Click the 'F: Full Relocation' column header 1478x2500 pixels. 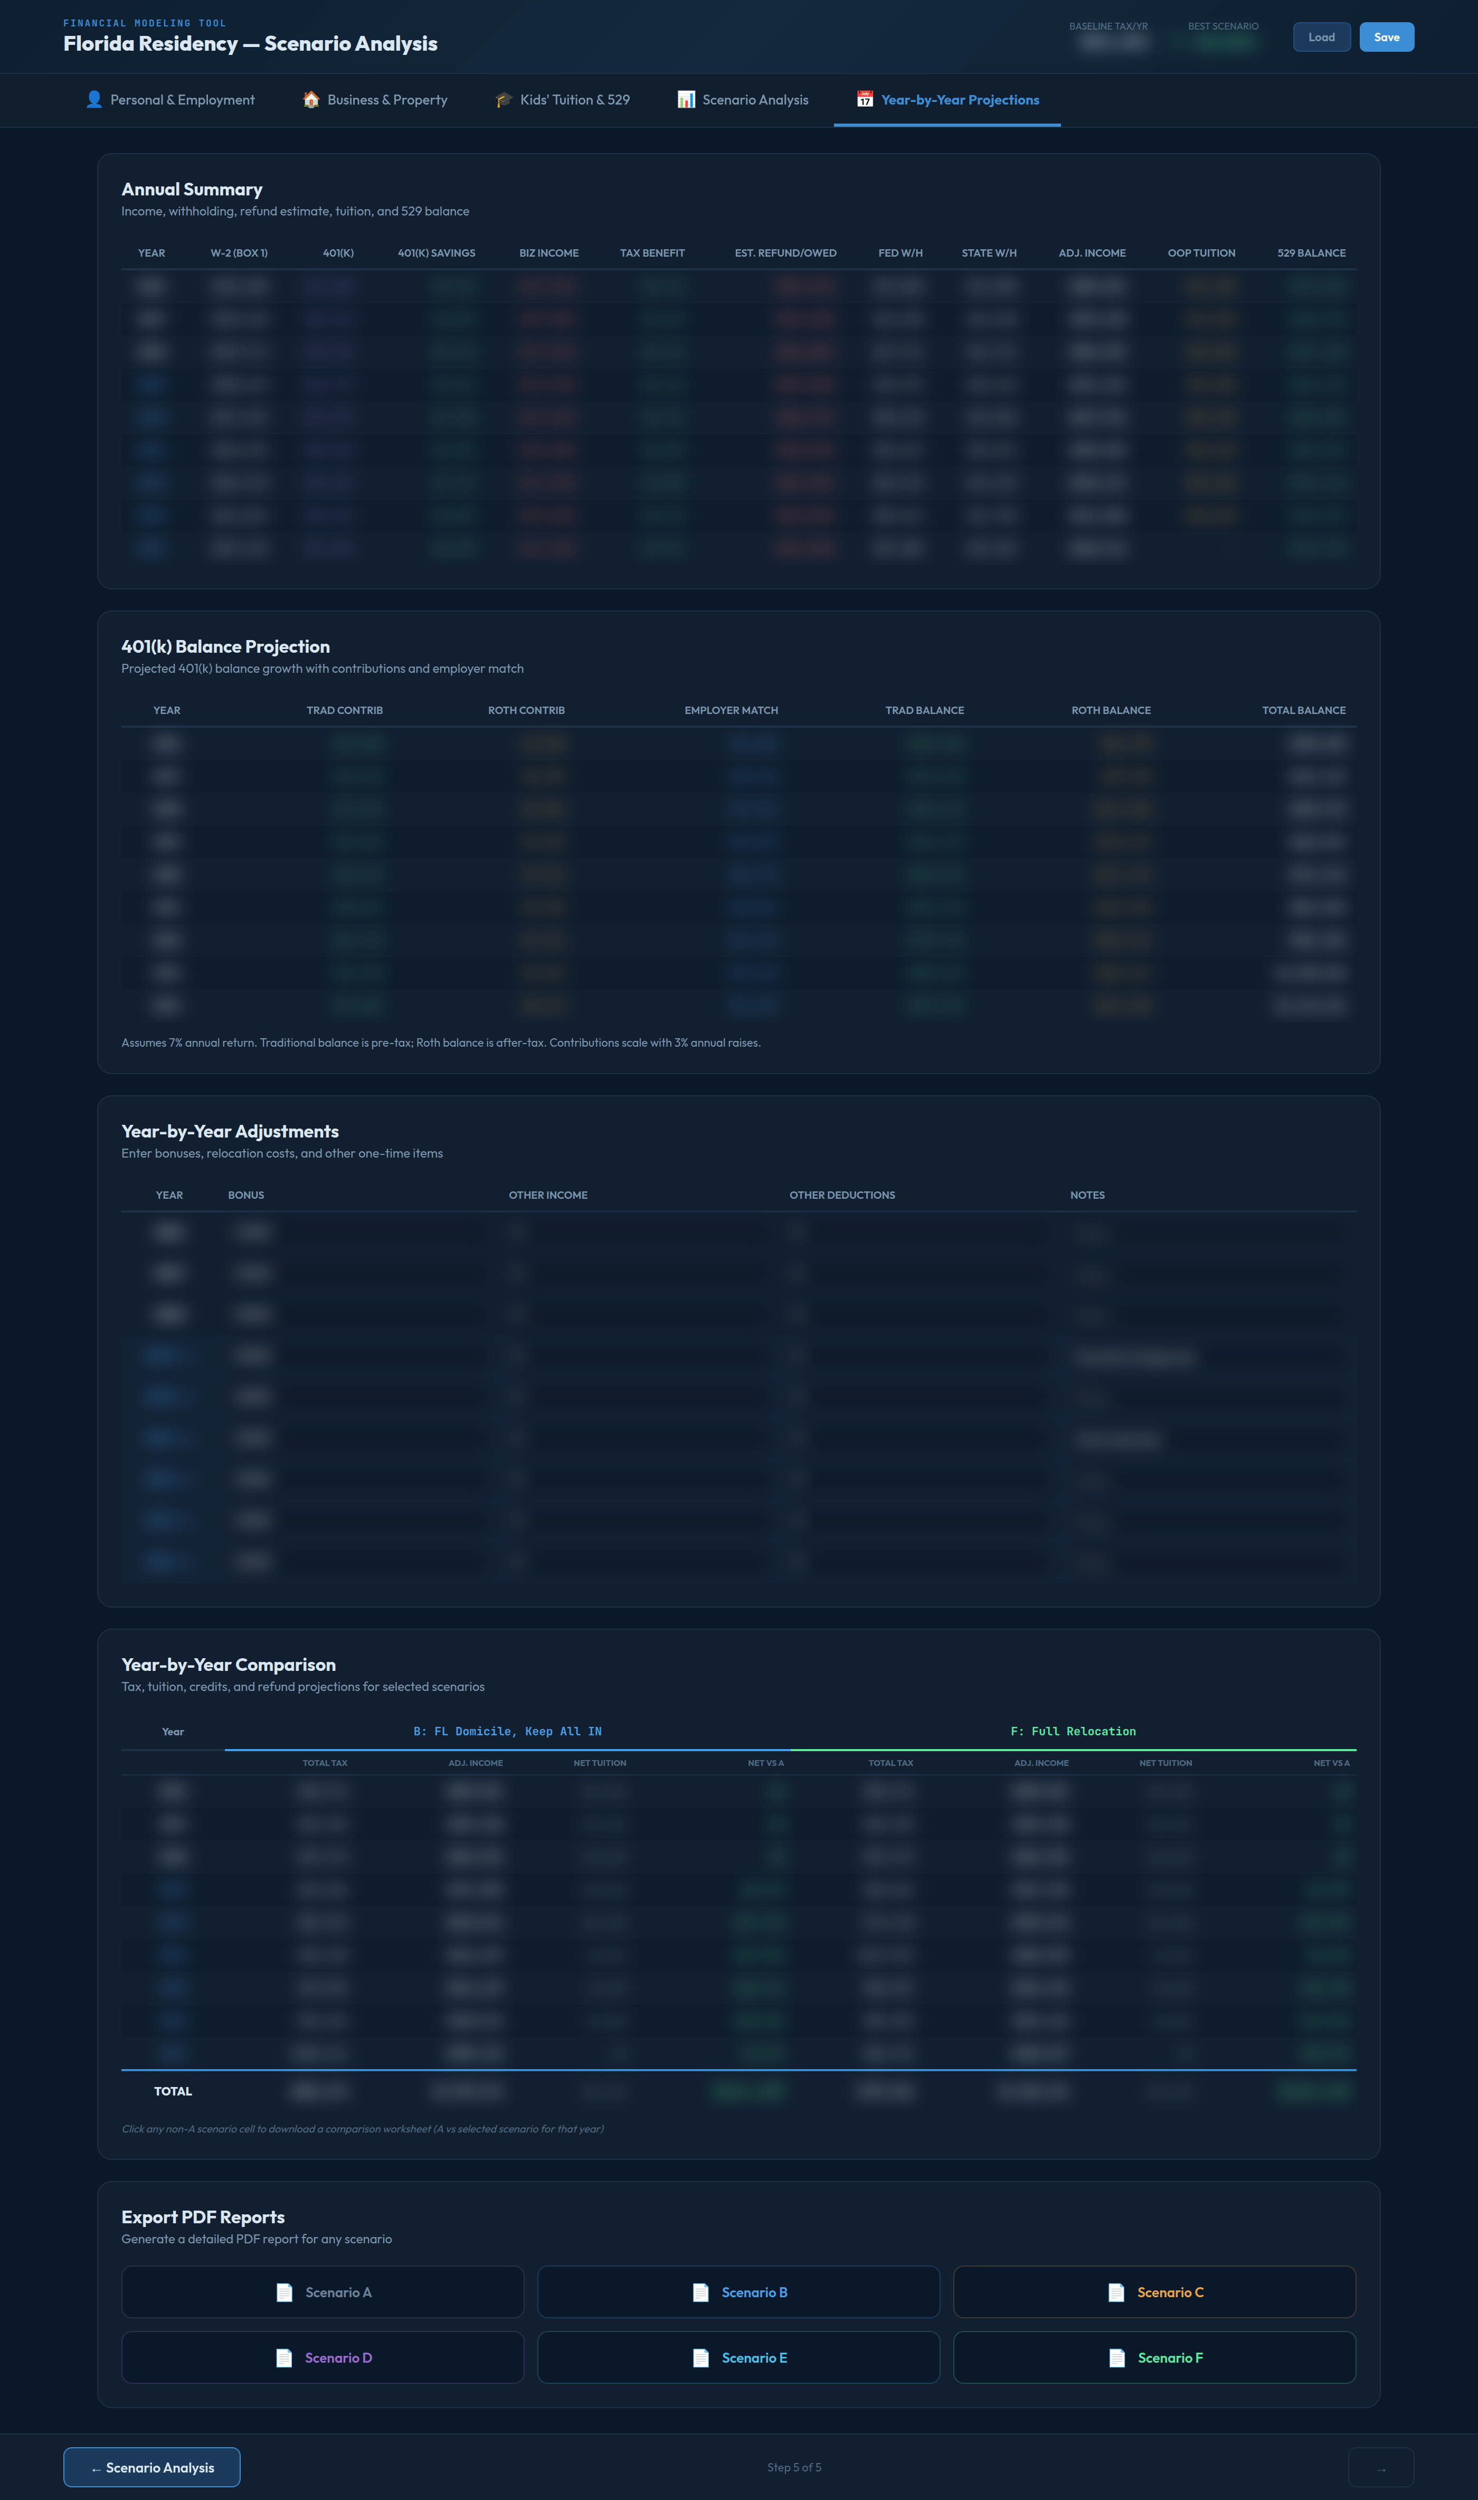1073,1731
